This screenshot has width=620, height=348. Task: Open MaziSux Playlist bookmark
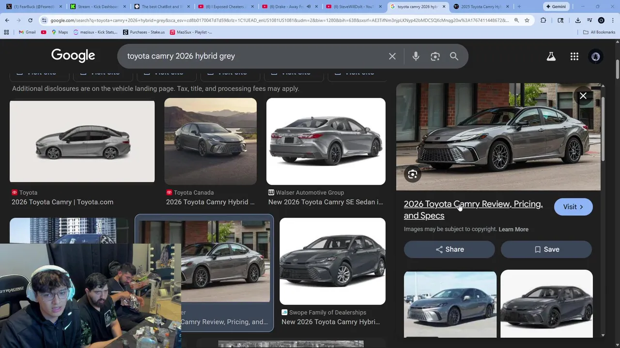click(x=191, y=32)
